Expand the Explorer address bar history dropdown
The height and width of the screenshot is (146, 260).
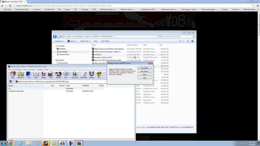click(157, 36)
